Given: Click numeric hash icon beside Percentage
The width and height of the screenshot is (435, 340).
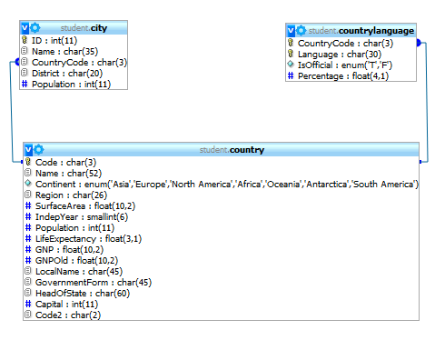Looking at the screenshot, I should click(291, 75).
